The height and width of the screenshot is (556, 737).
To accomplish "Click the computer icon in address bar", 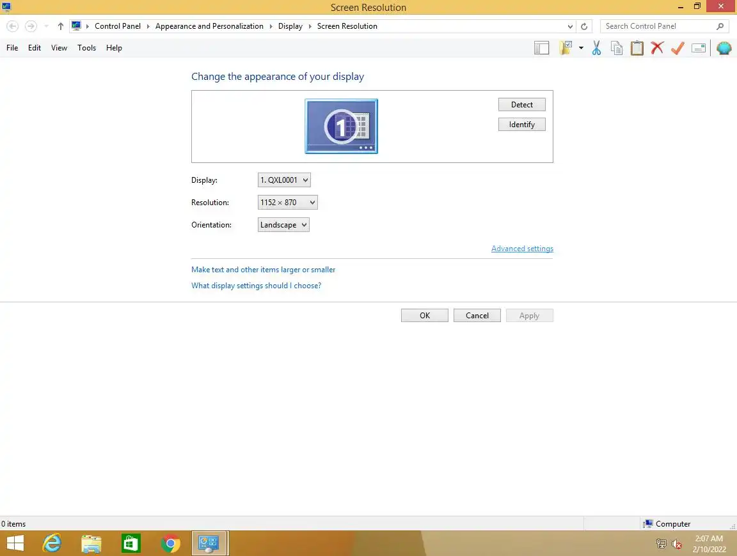I will [76, 26].
